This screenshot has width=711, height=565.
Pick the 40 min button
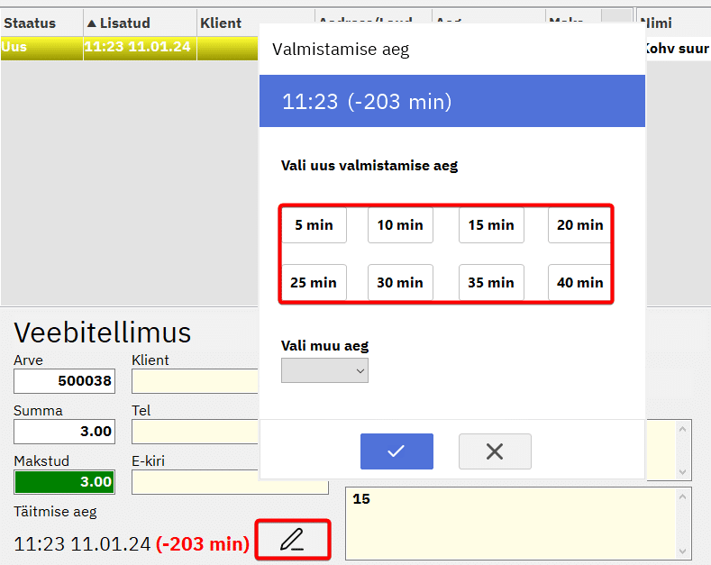click(579, 283)
